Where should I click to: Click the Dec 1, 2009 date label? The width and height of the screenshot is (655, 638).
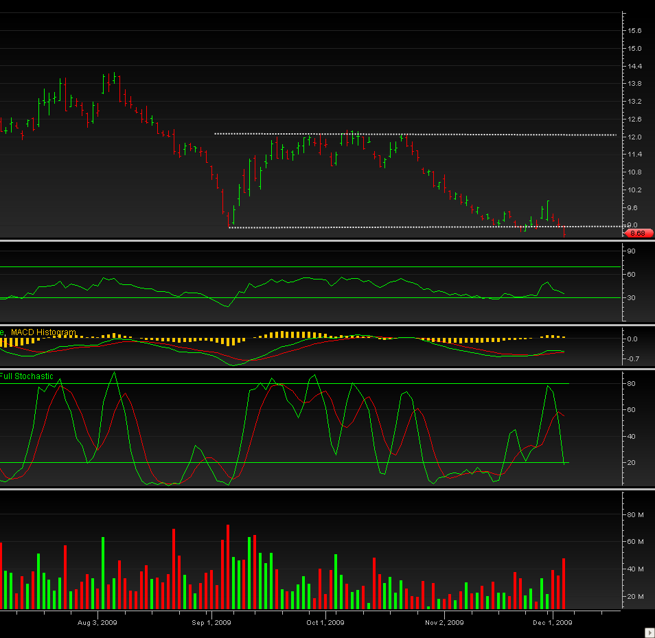click(x=553, y=622)
